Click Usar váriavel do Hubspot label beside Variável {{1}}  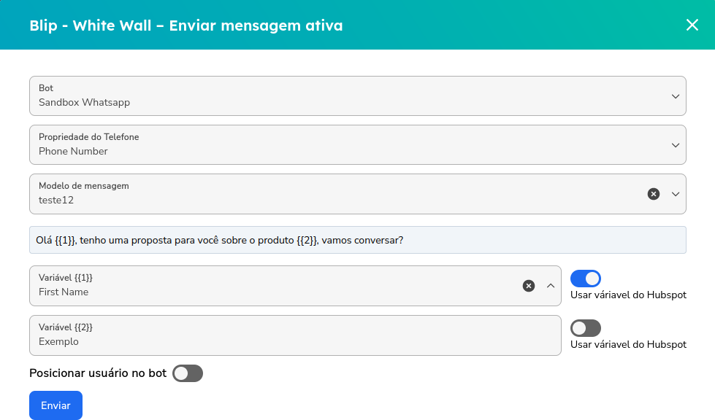tap(628, 295)
